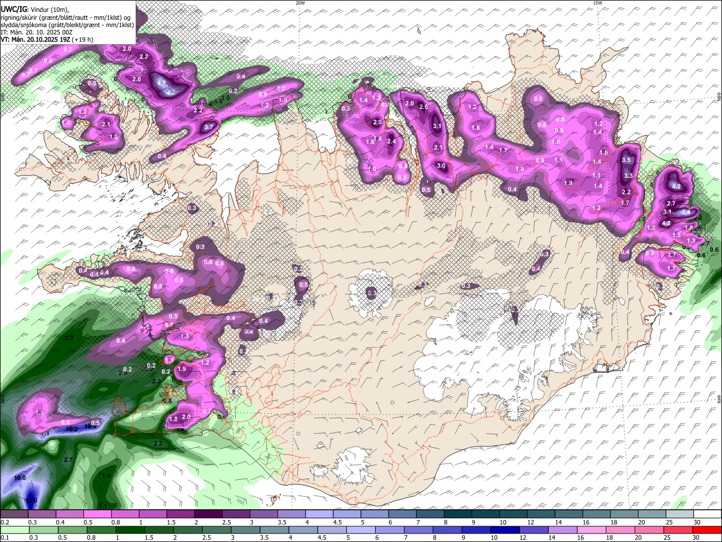
Task: Select the 'rigning/skúrir' legend description line
Action: (x=65, y=17)
